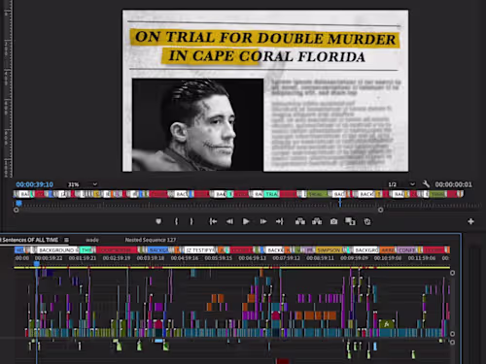Click the Mark In bracket icon
Image resolution: width=486 pixels, height=364 pixels.
[176, 221]
